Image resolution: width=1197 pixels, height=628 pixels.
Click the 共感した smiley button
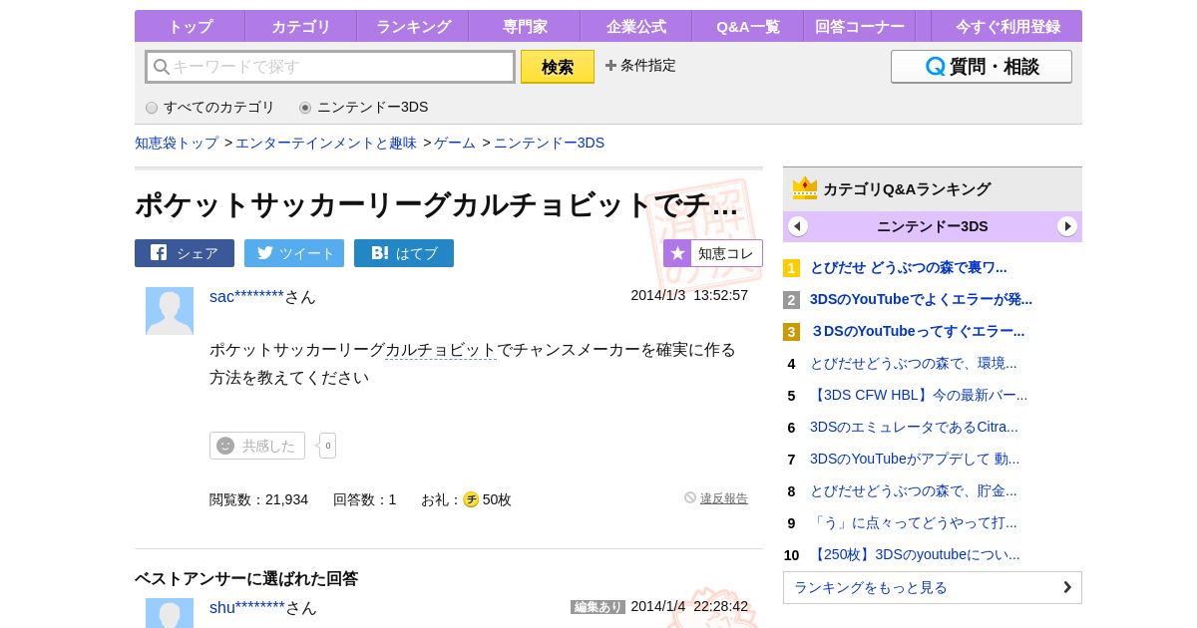pyautogui.click(x=257, y=446)
